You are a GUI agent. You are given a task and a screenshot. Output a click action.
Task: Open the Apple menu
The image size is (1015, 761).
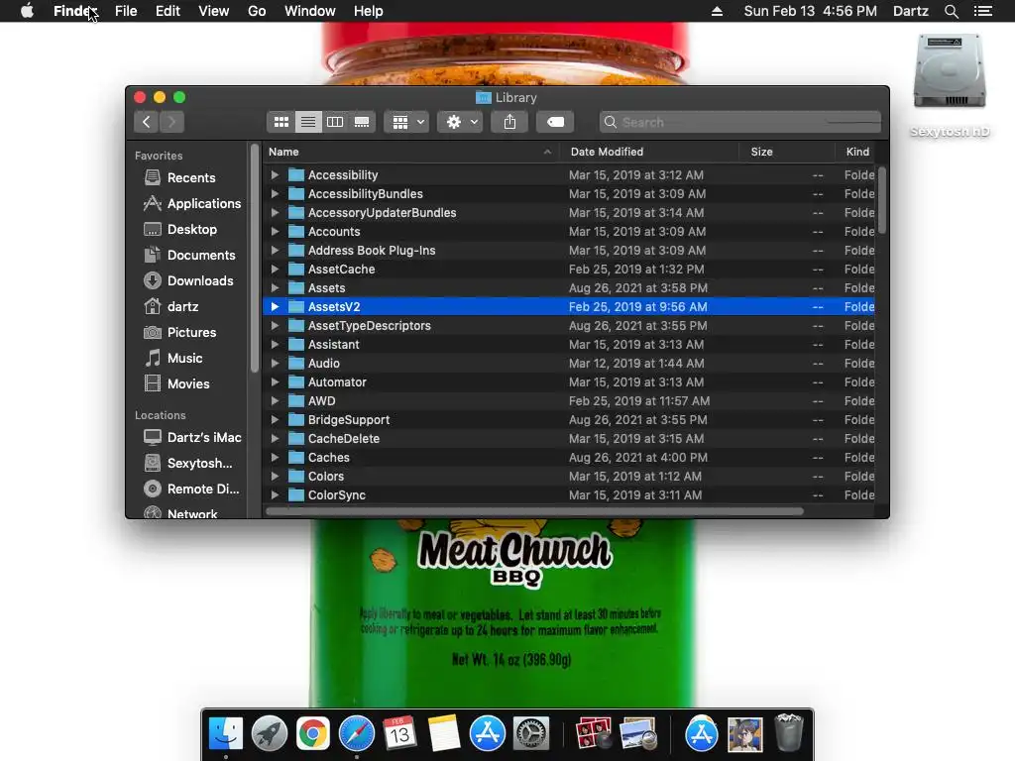click(27, 11)
